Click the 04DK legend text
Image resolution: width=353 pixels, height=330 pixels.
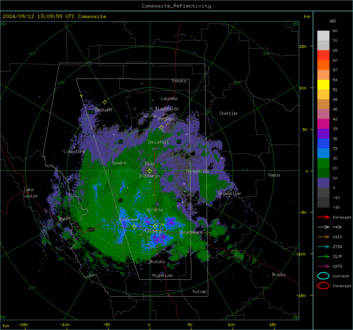click(337, 227)
